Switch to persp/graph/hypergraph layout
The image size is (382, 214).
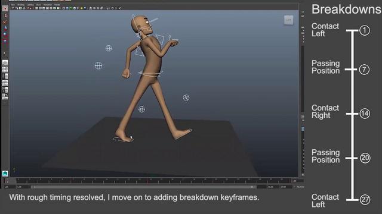coord(5,96)
